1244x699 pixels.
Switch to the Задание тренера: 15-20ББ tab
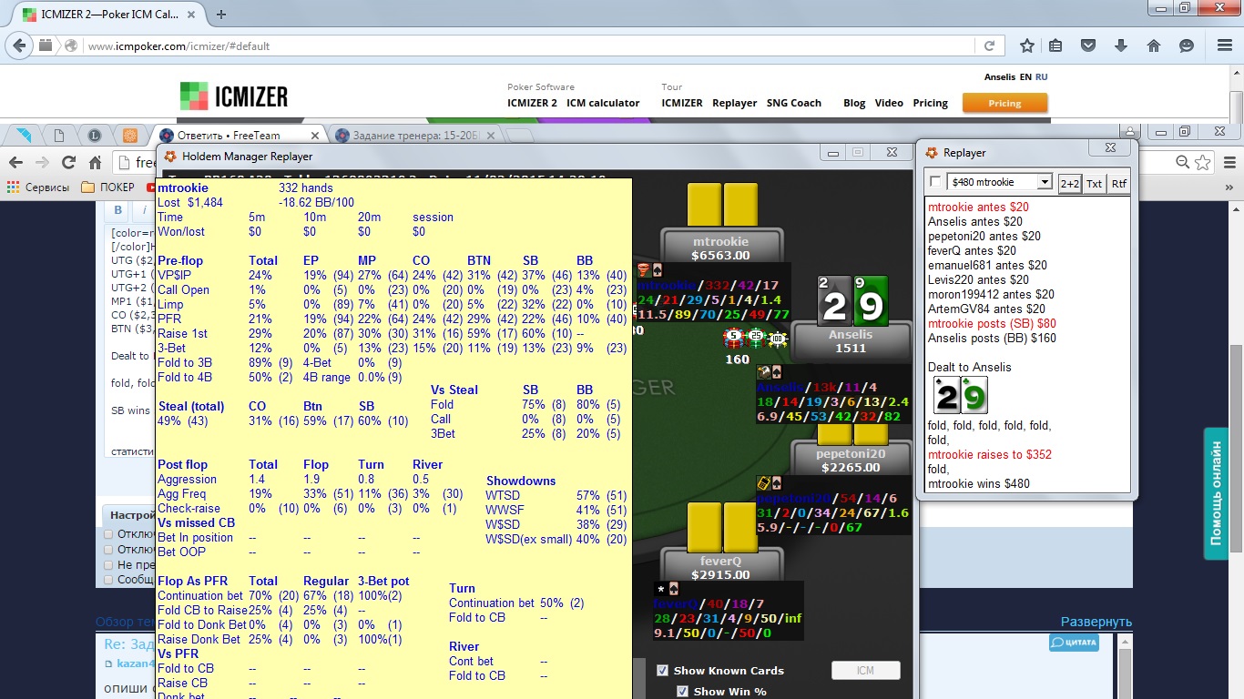point(415,135)
